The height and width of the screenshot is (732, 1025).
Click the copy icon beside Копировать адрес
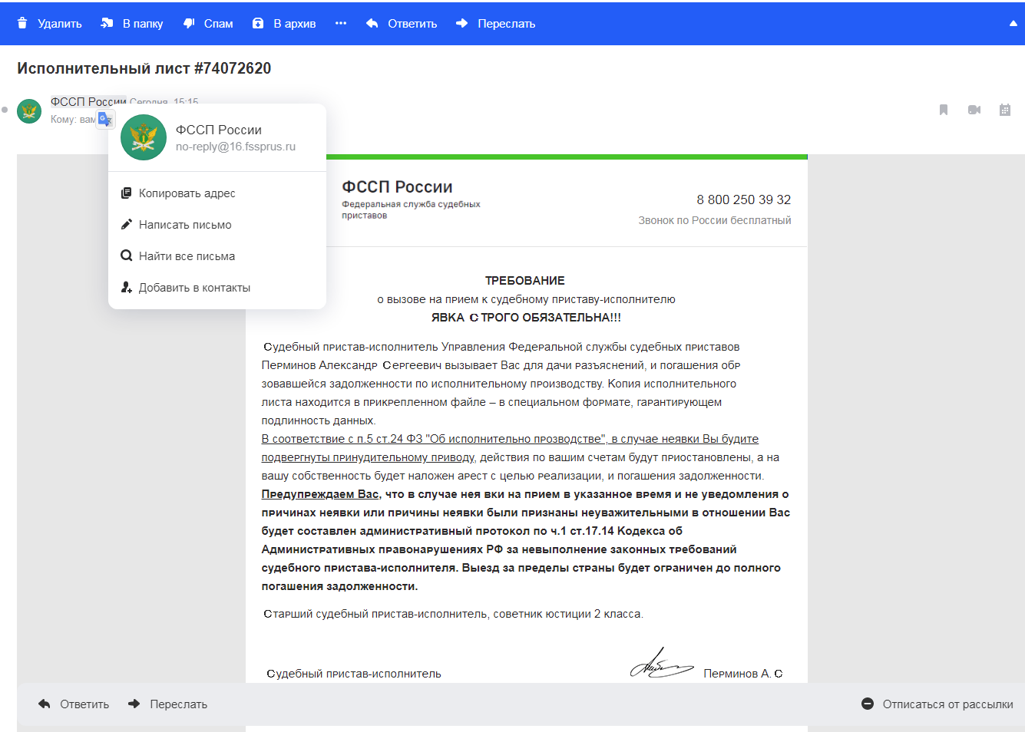tap(127, 193)
